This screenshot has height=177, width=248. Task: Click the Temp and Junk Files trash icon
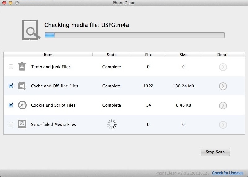[22, 67]
